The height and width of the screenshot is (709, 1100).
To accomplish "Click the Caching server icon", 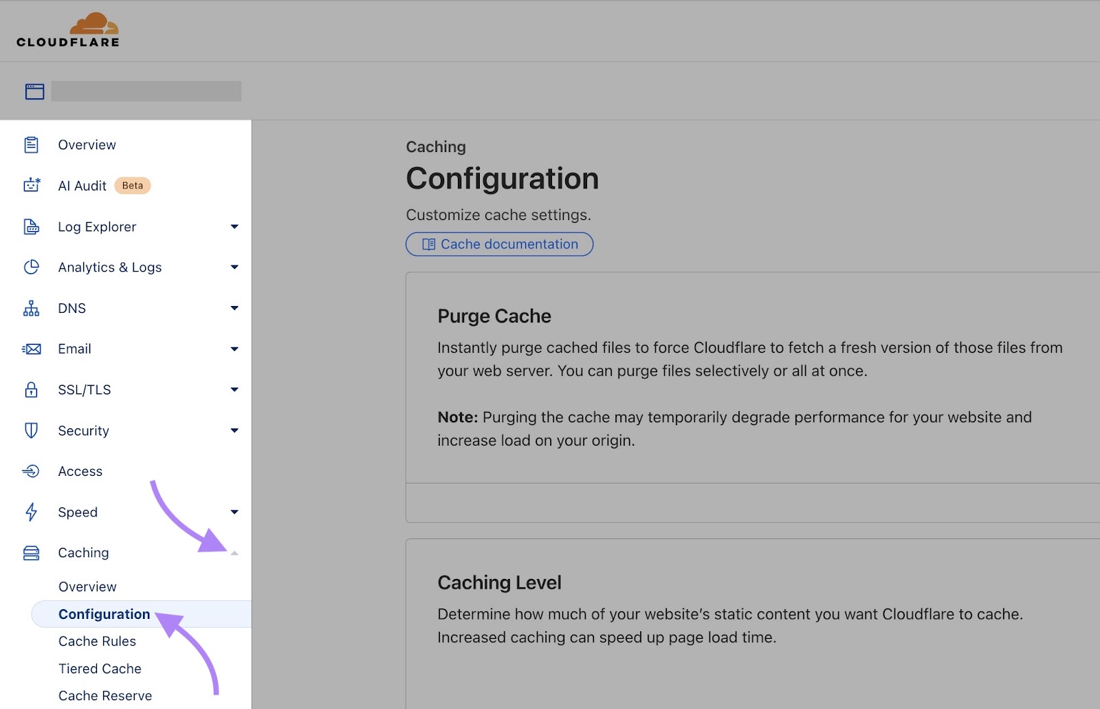I will pyautogui.click(x=31, y=552).
